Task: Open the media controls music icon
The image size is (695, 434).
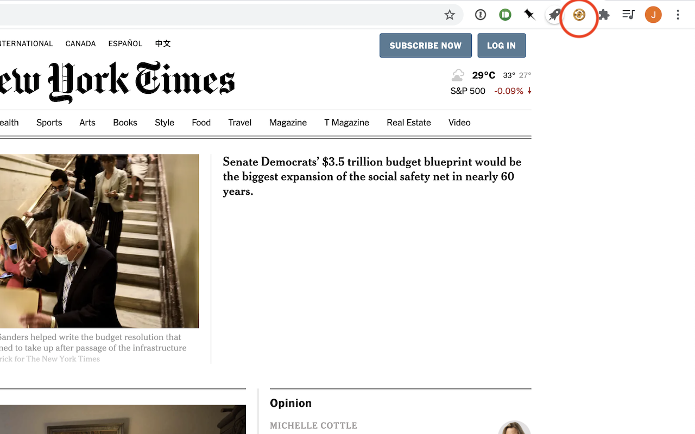Action: (628, 15)
